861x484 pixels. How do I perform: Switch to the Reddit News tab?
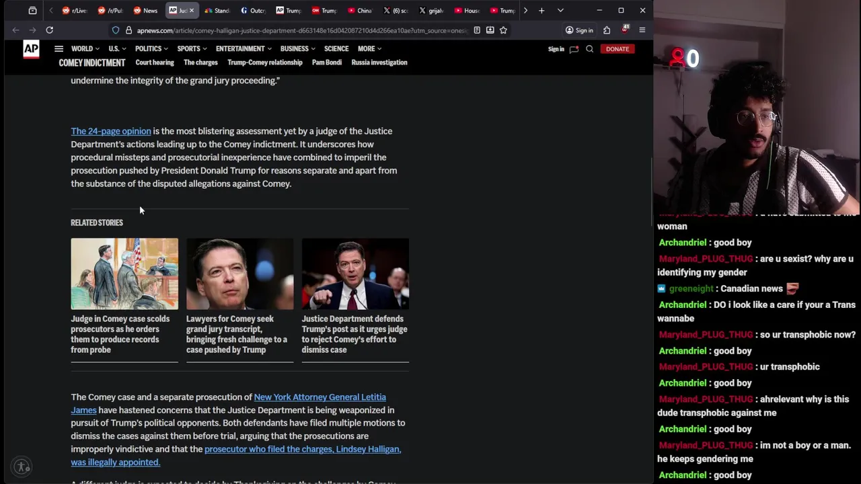(146, 11)
